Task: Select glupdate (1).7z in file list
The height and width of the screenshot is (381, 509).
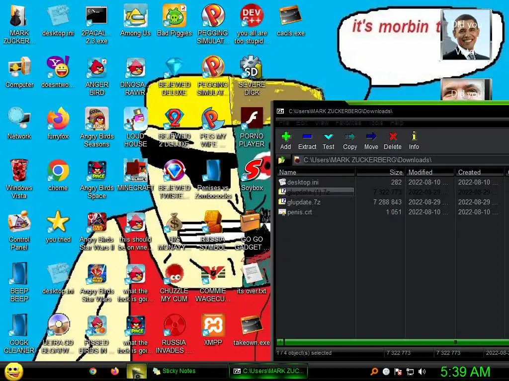Action: pos(316,192)
